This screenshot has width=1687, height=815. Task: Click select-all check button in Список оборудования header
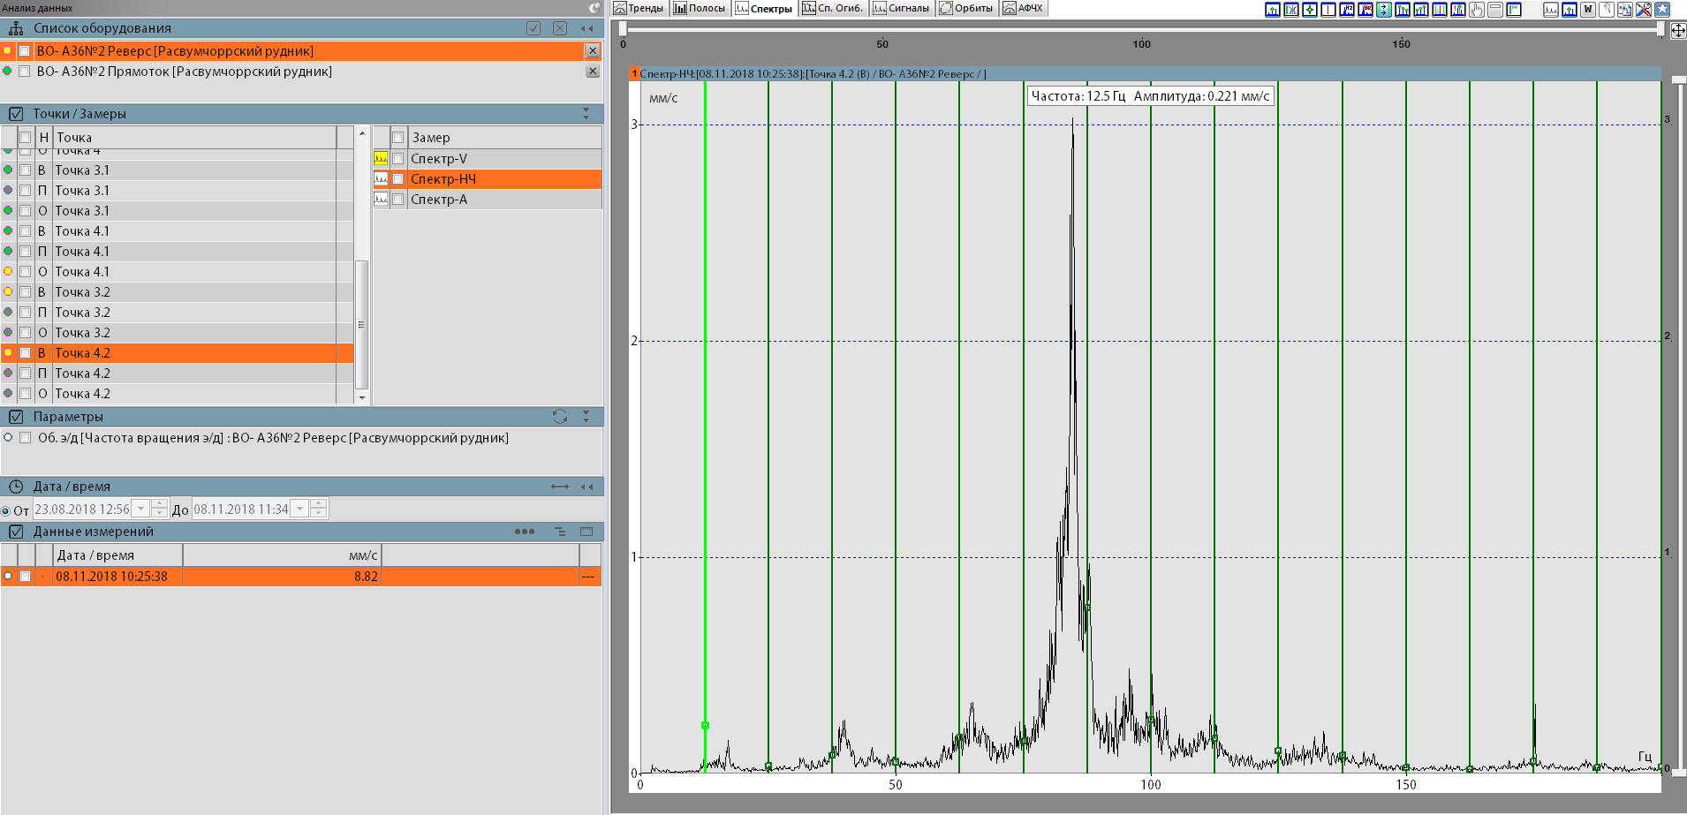pyautogui.click(x=533, y=28)
